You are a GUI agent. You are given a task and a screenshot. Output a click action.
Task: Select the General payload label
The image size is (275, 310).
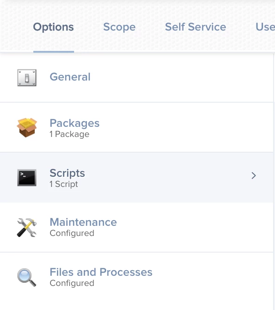tap(70, 77)
